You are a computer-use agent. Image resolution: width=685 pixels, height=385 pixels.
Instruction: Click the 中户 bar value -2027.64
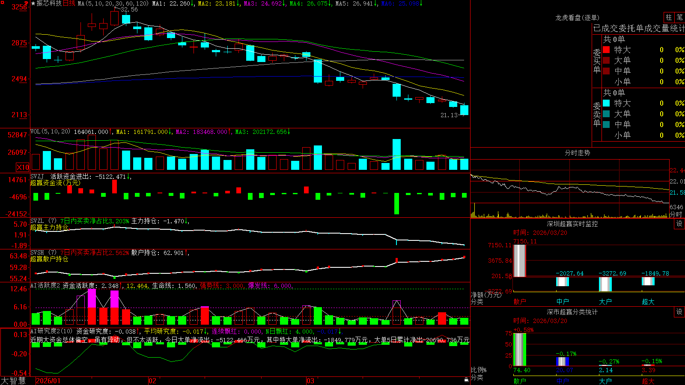click(x=570, y=273)
